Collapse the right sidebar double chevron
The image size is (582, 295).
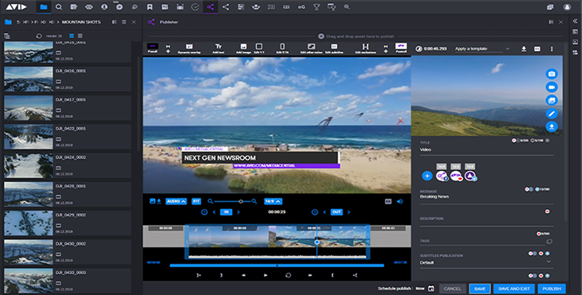pos(575,21)
